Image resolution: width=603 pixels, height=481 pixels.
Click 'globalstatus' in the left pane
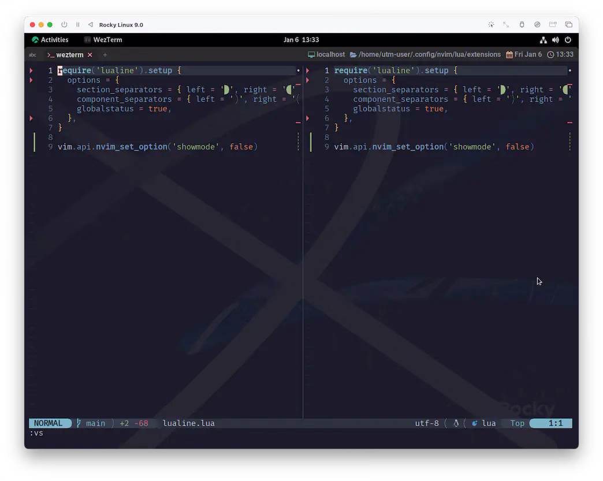[105, 109]
